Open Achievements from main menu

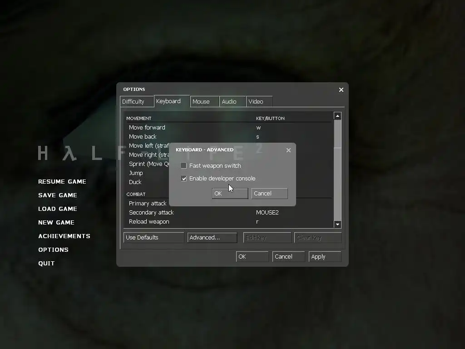tap(64, 236)
